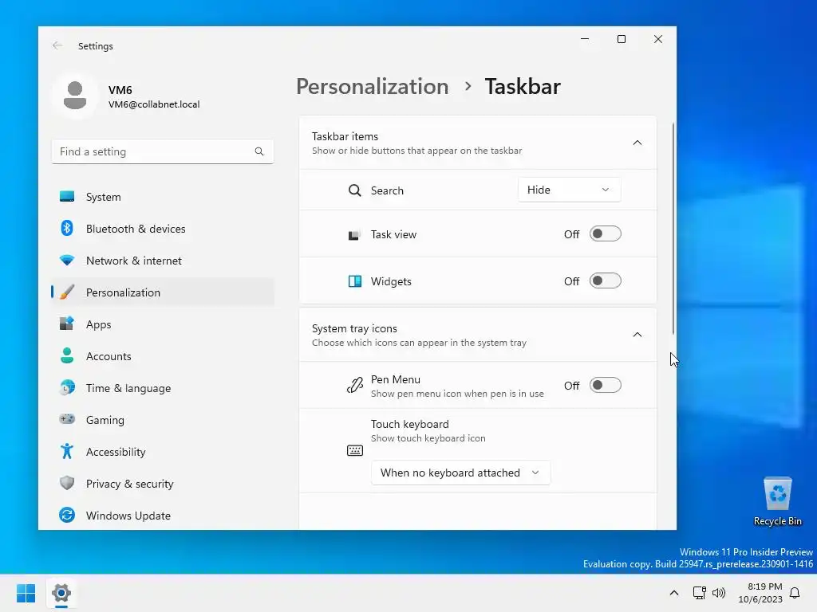Click the Pen Menu label text
This screenshot has width=817, height=612.
[396, 379]
